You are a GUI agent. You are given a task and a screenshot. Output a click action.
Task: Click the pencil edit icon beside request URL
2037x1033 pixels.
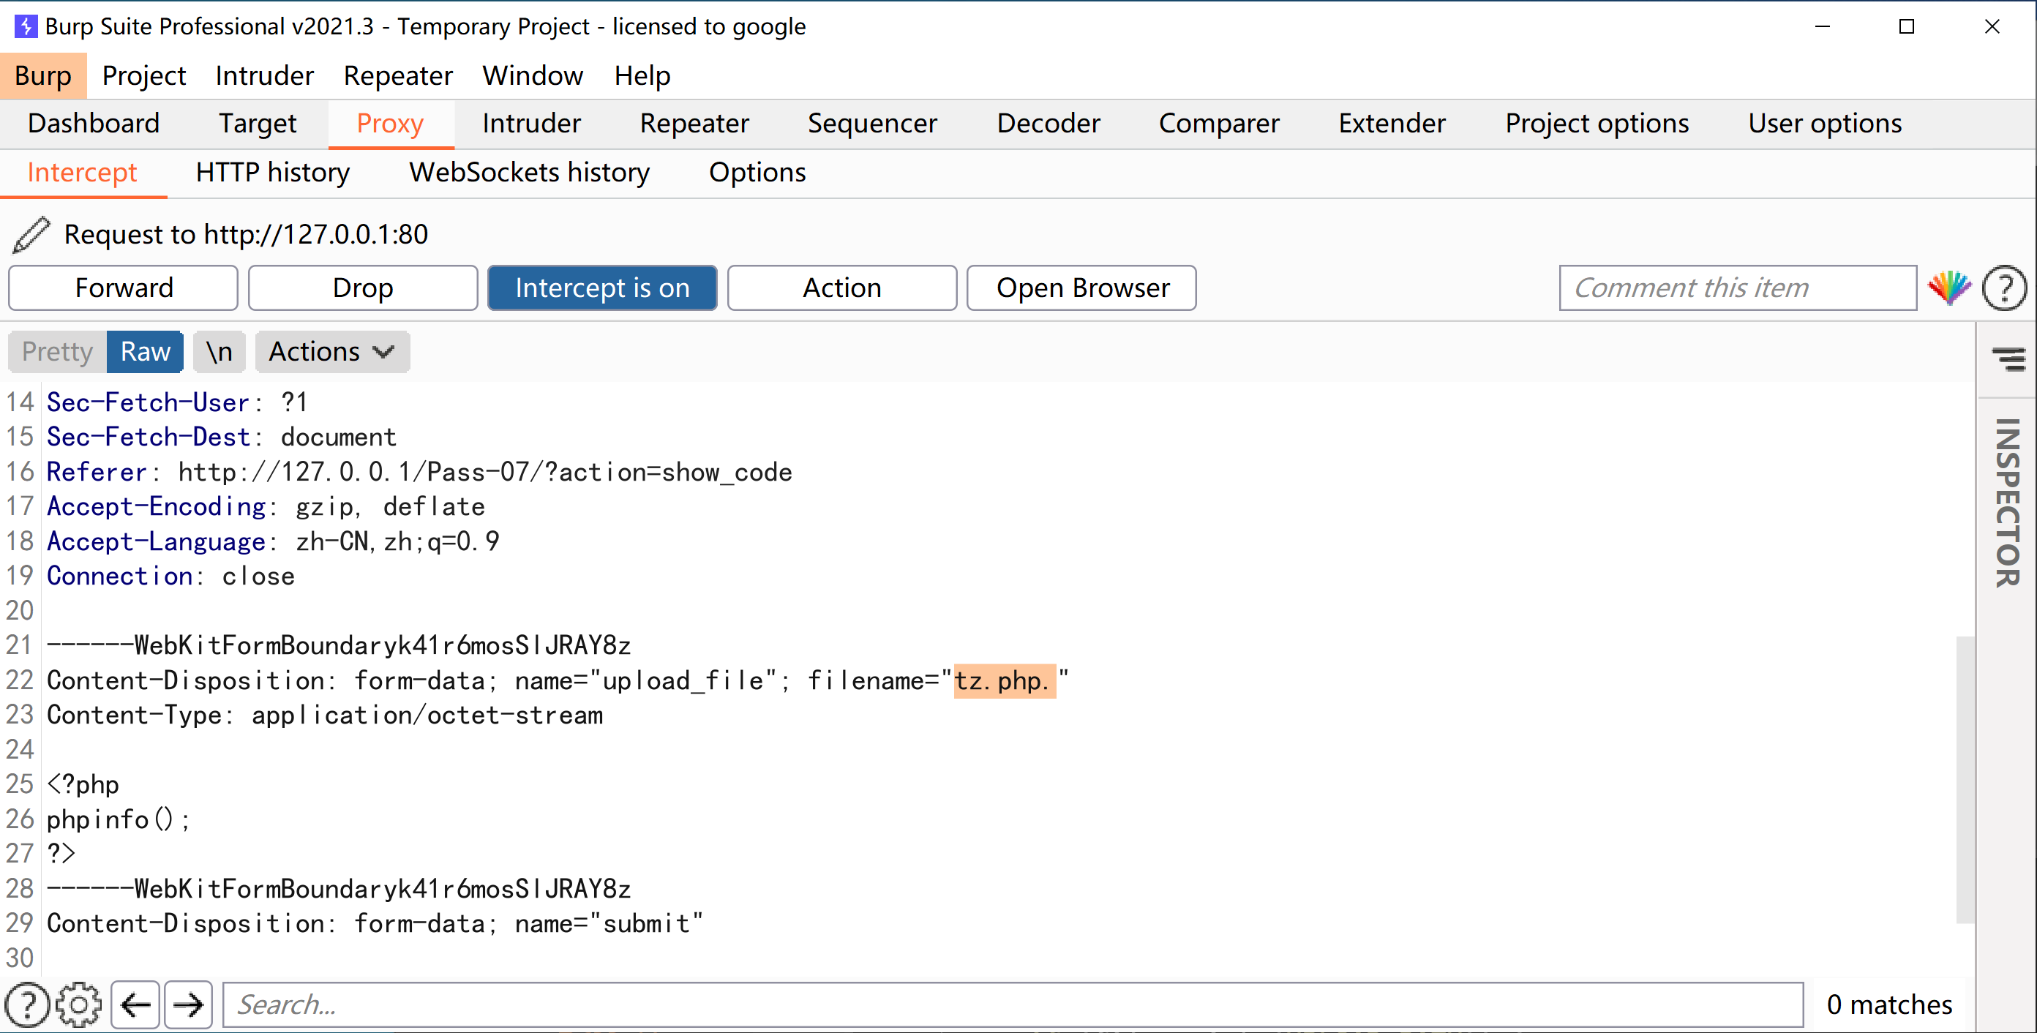point(31,235)
